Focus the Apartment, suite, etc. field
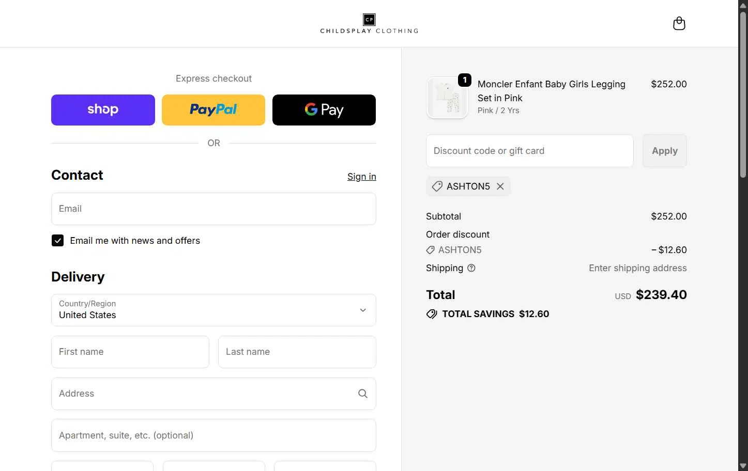This screenshot has width=748, height=471. [x=213, y=435]
